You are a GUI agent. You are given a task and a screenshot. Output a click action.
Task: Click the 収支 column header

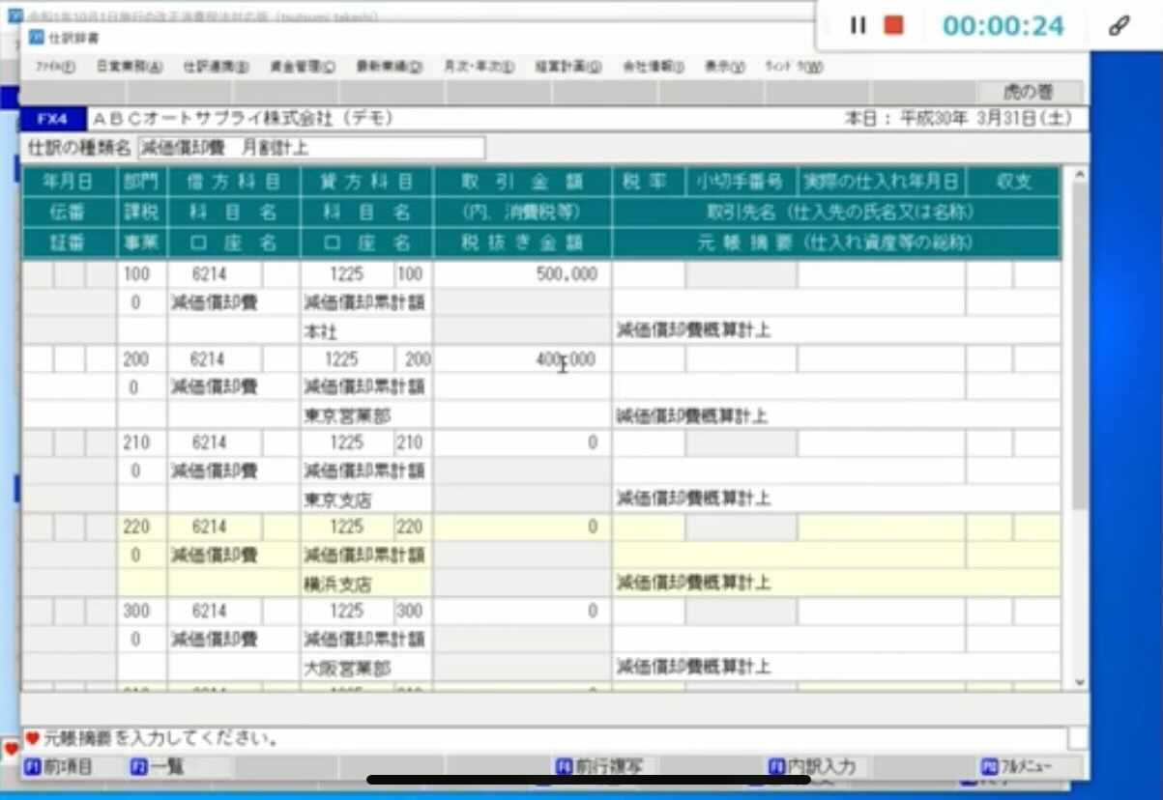tap(1012, 182)
